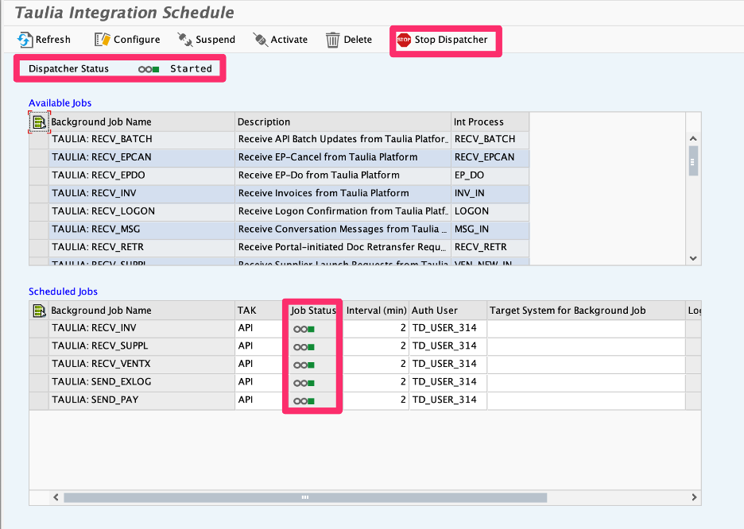Image resolution: width=744 pixels, height=529 pixels.
Task: Select TAULIA: RECV_VENTX in Scheduled Jobs
Action: tap(141, 364)
